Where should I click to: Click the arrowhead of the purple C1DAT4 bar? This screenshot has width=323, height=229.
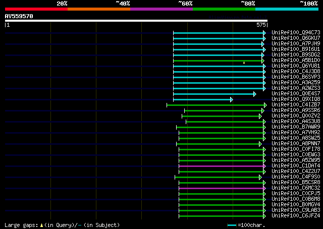tap(264, 166)
